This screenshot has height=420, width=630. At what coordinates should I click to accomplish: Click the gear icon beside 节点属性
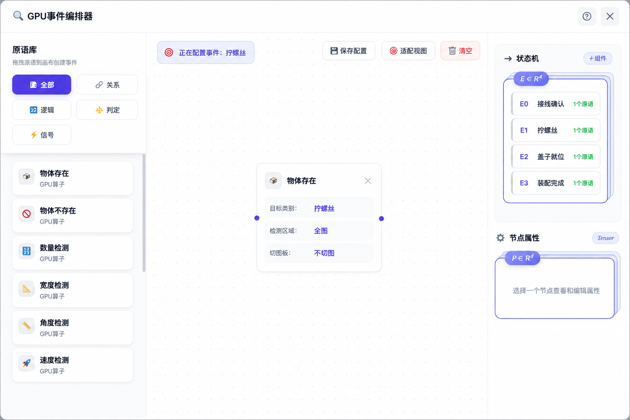click(500, 238)
